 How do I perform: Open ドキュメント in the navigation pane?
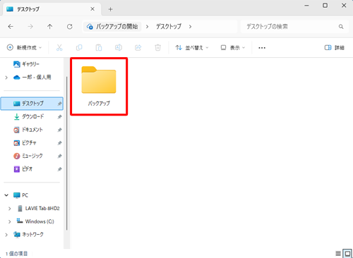(x=28, y=130)
